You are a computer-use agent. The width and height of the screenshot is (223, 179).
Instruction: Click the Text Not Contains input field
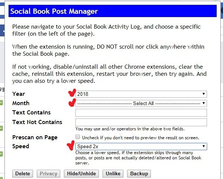tap(141, 122)
